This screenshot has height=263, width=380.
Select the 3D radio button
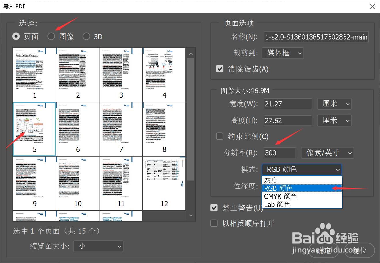click(86, 36)
